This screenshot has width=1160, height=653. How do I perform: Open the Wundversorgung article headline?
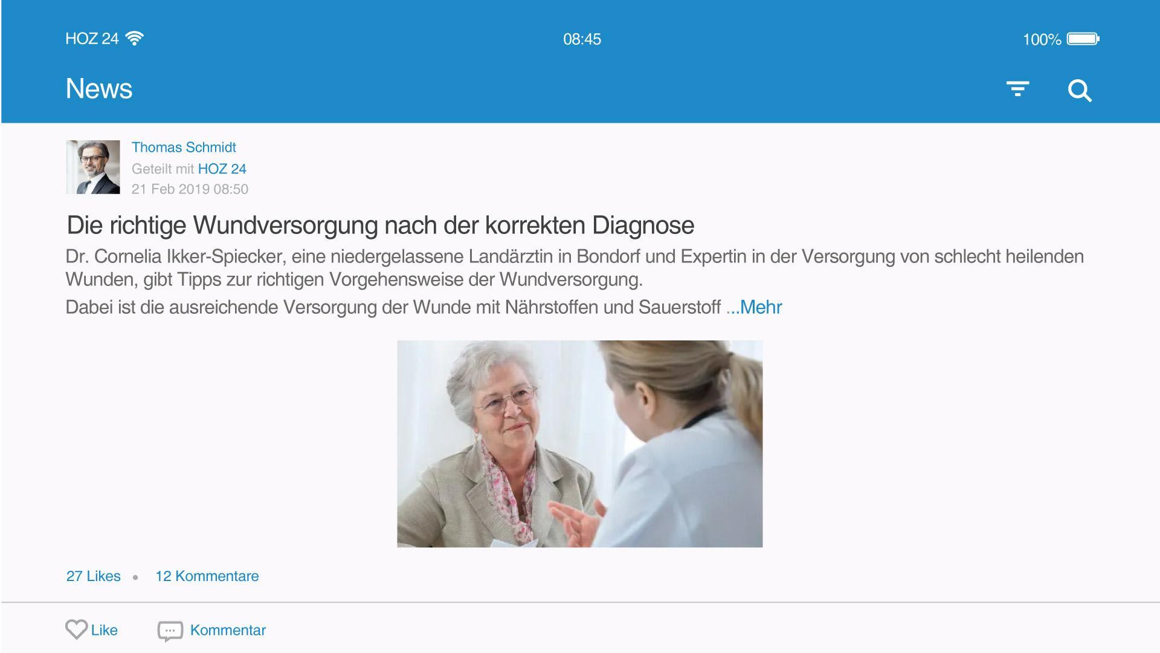380,225
